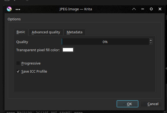Select the Basic tab
This screenshot has height=113, width=167.
tap(21, 32)
